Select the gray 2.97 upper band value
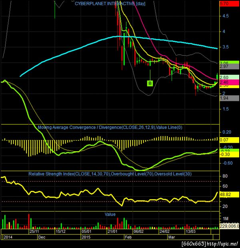 coord(229,66)
